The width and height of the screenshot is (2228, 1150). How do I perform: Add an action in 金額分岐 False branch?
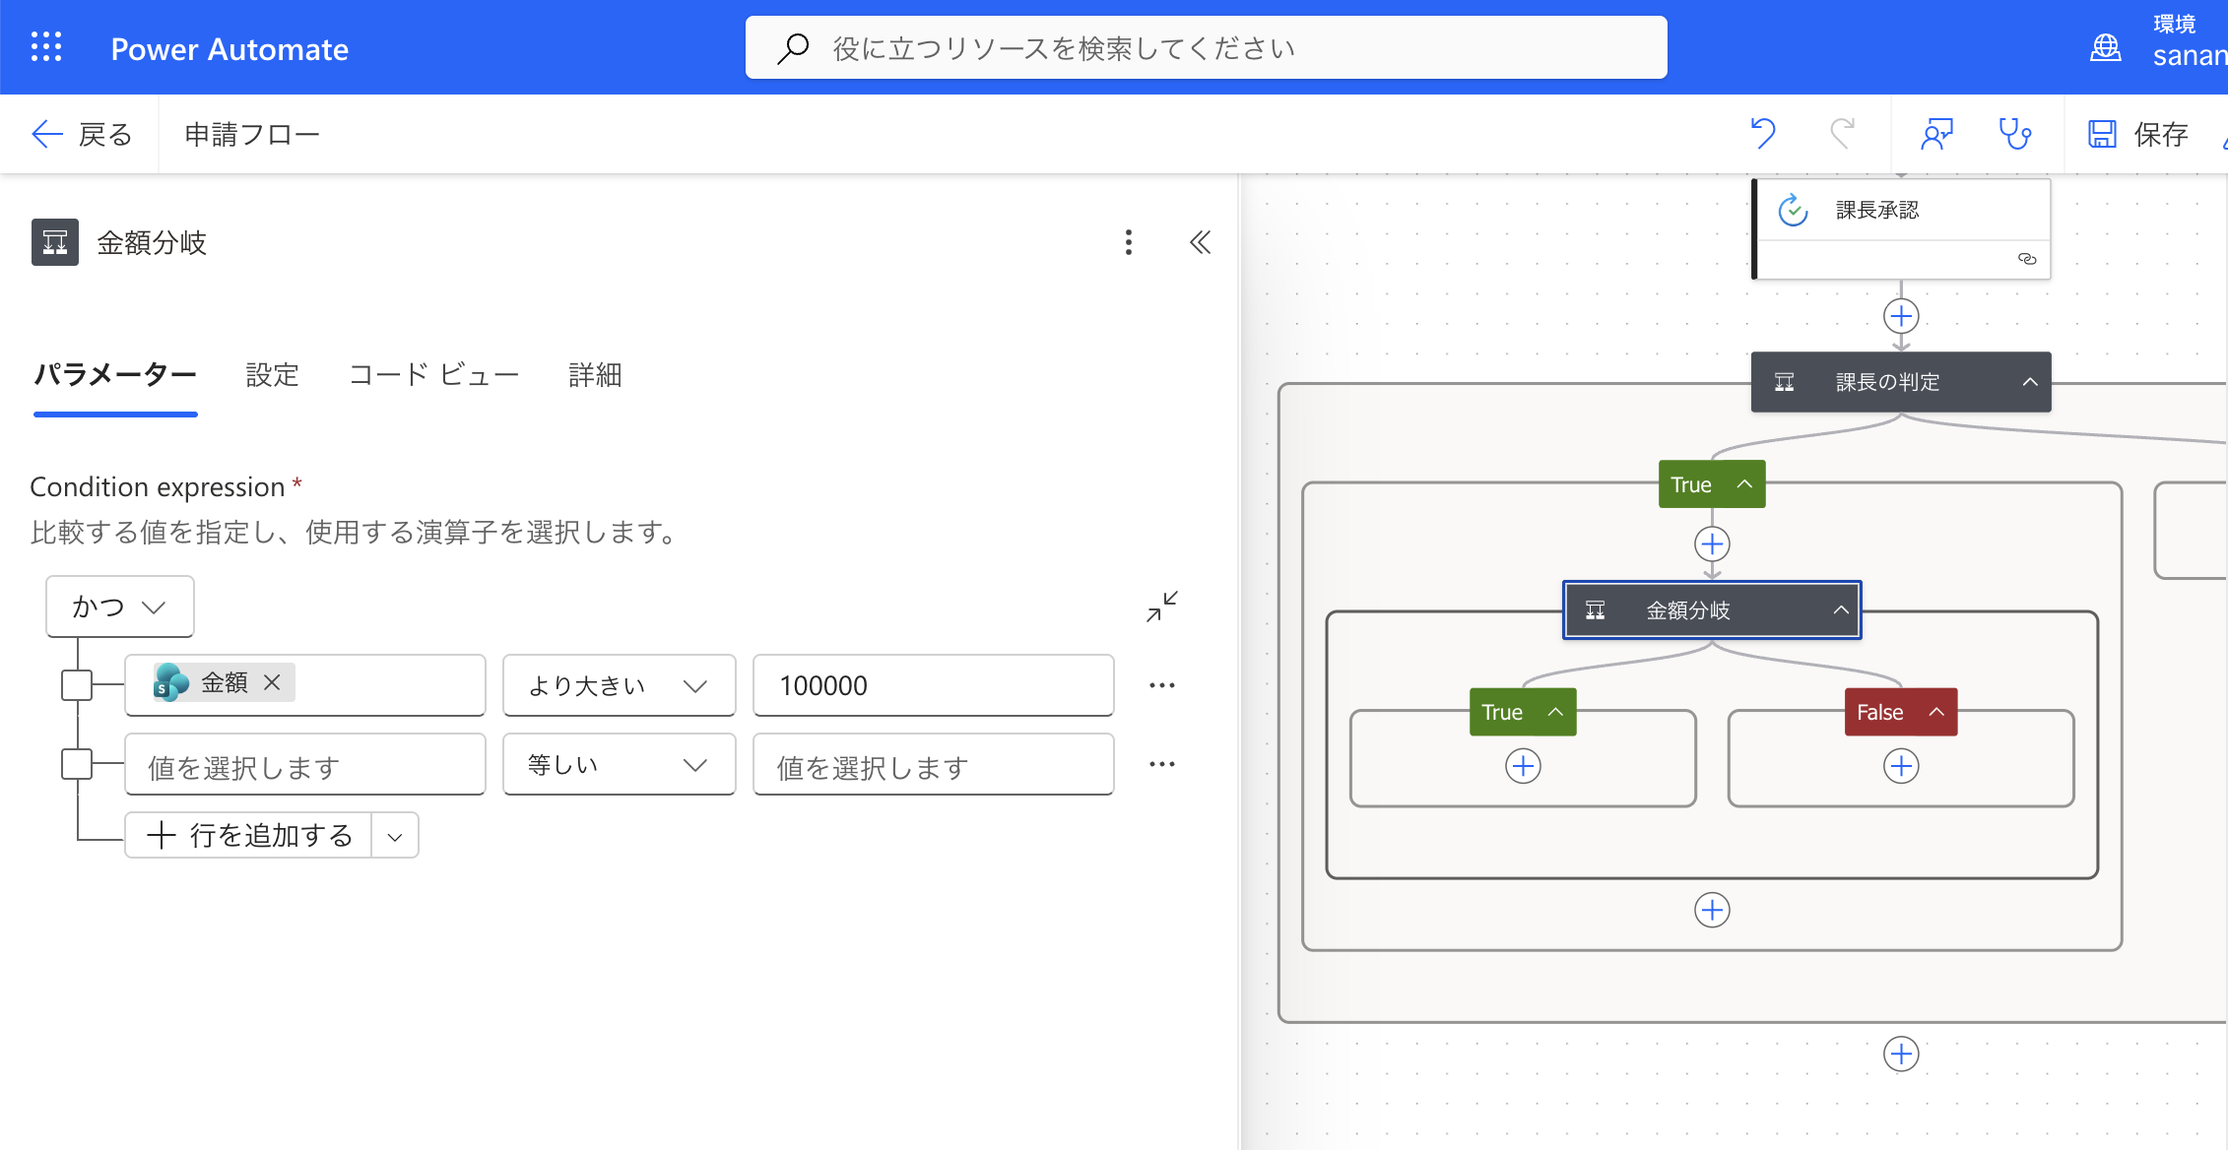coord(1901,766)
